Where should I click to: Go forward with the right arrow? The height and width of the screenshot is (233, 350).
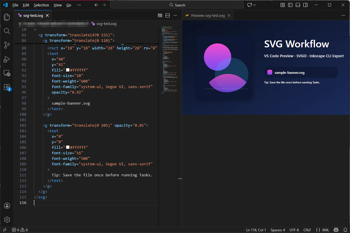[x=104, y=5]
